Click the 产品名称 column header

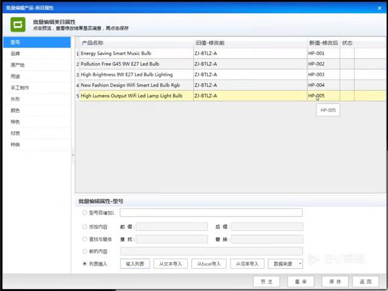(137, 43)
